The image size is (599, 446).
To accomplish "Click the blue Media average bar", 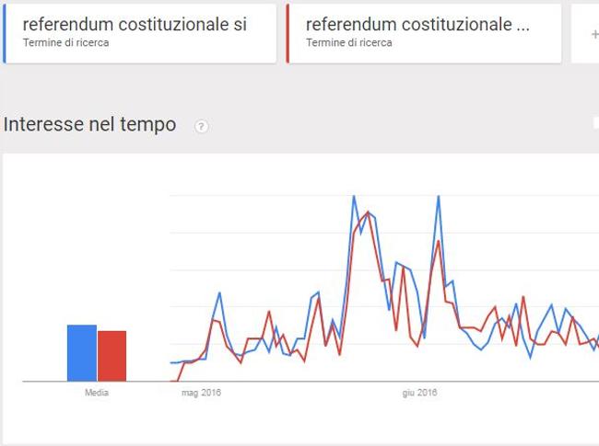I will [82, 353].
